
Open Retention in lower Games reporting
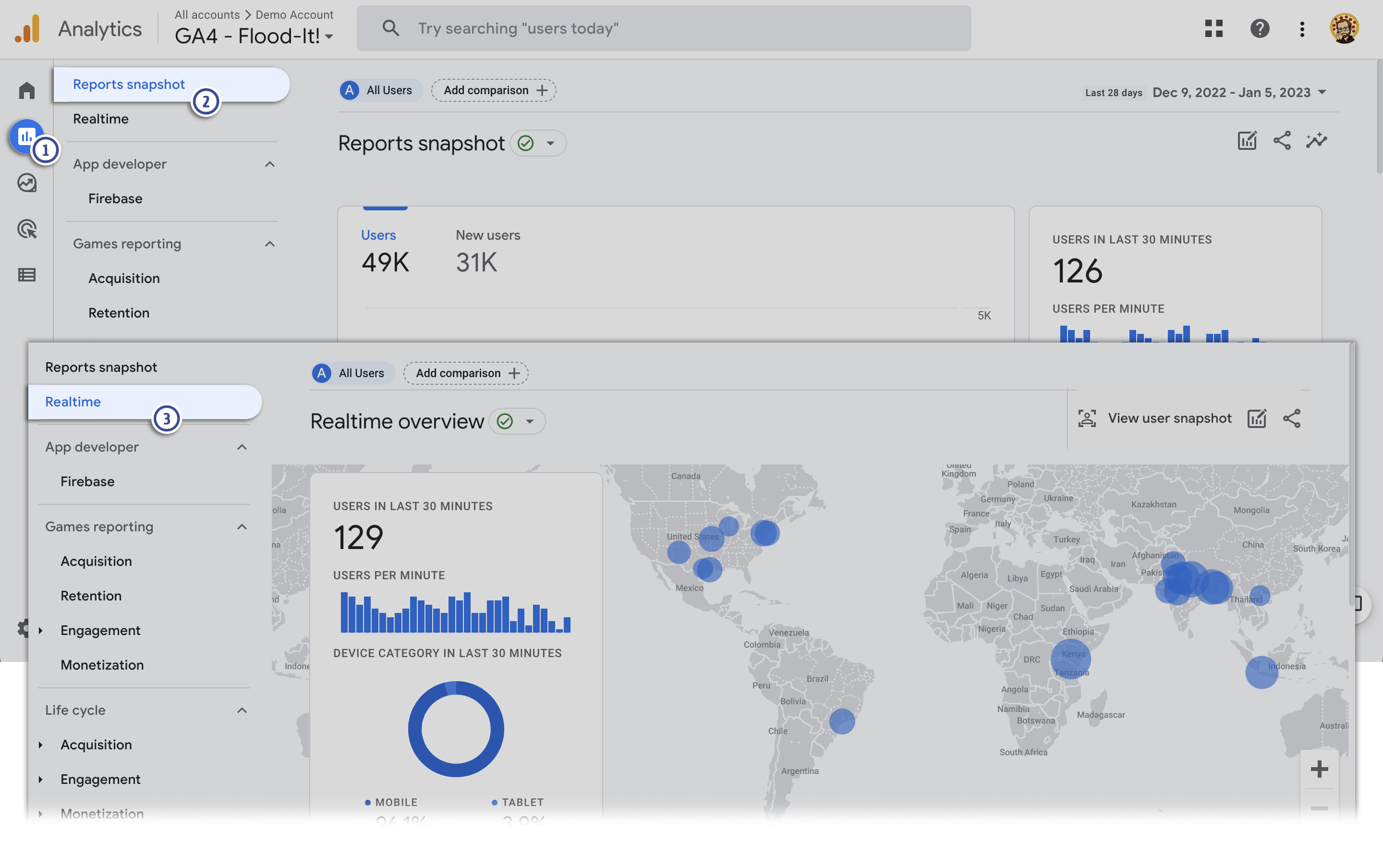coord(90,596)
